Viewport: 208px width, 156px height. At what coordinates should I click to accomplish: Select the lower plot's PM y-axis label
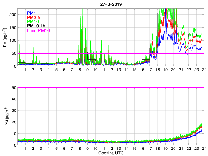[x=5, y=116]
